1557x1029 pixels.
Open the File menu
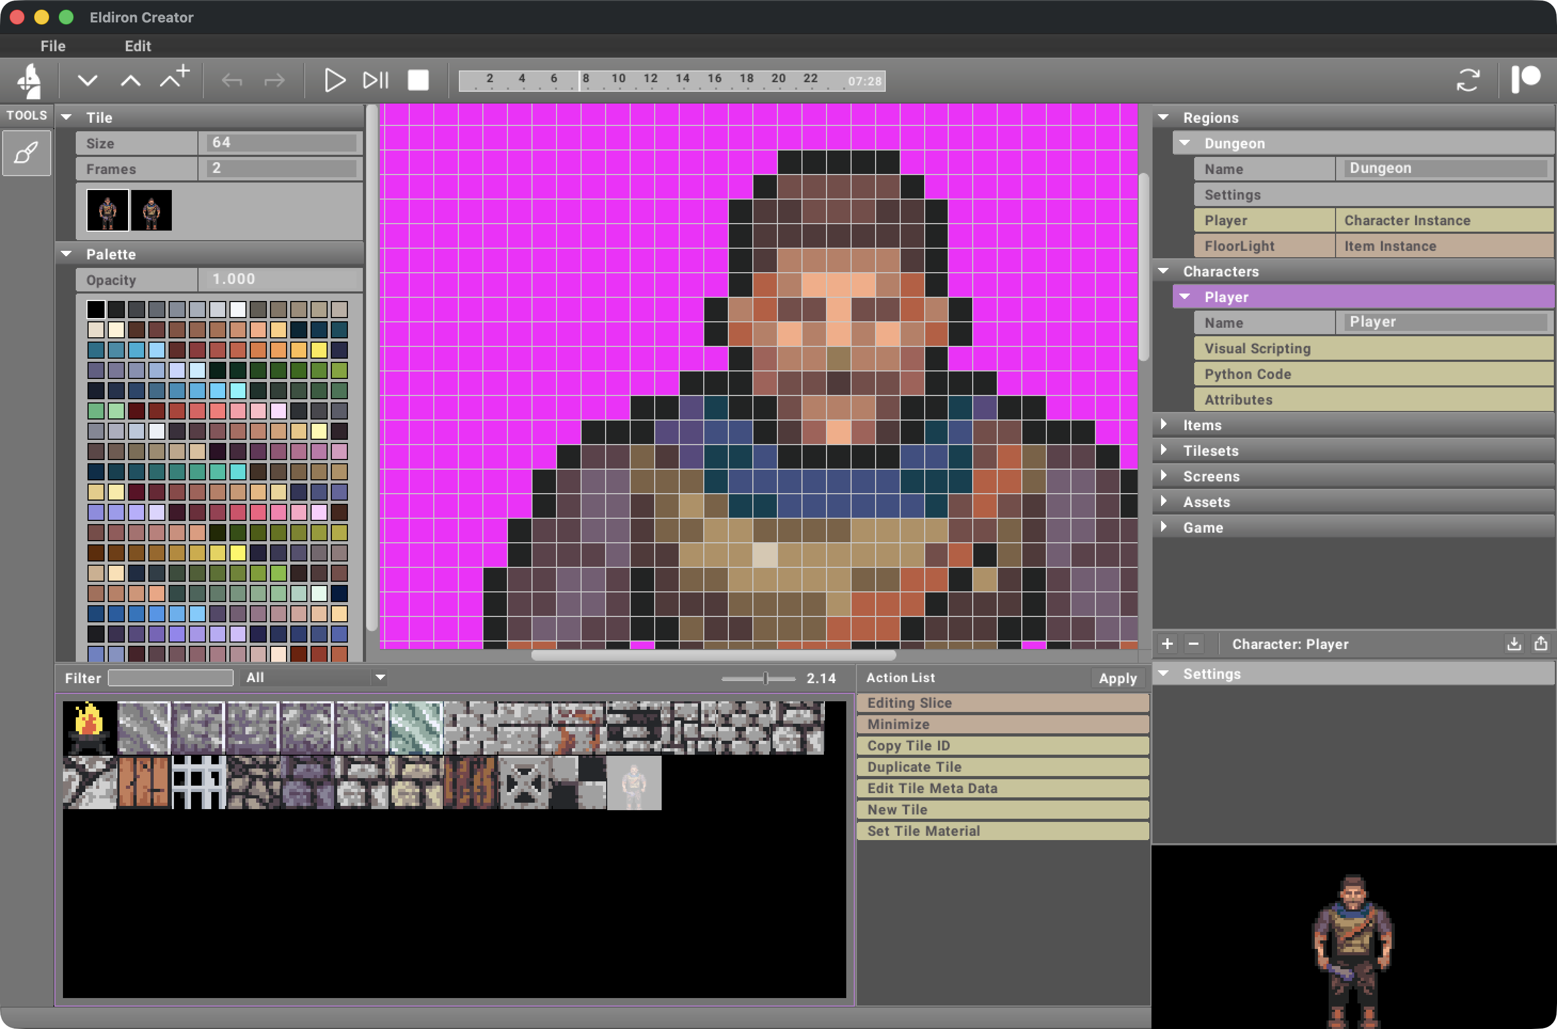click(x=52, y=46)
